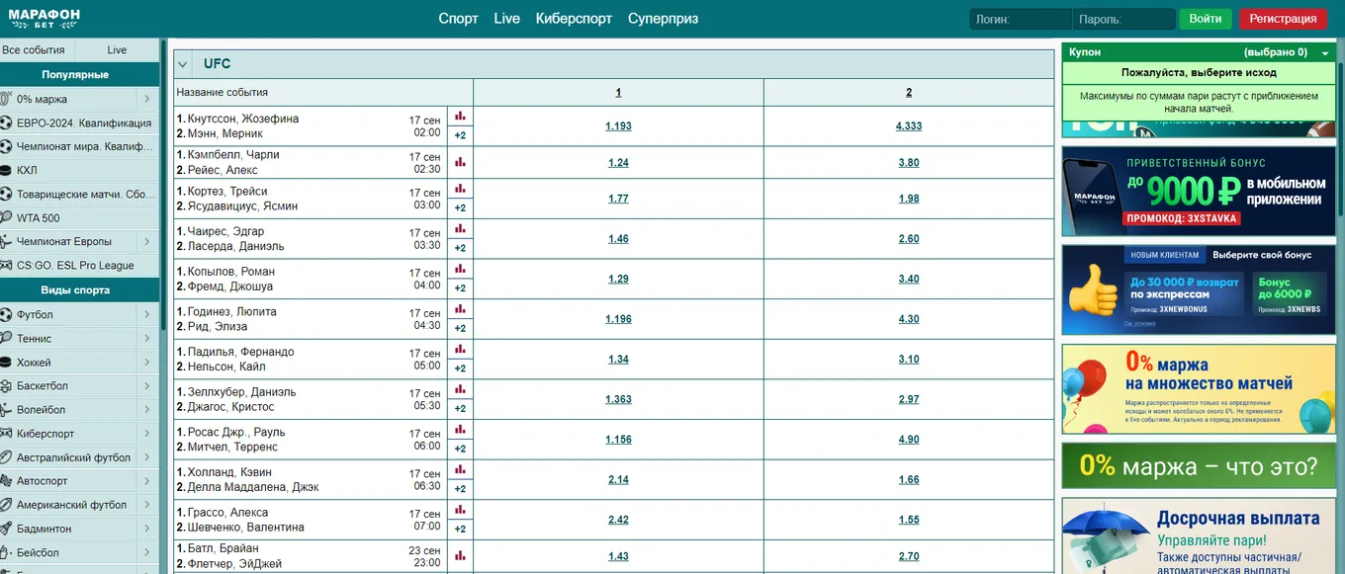
Task: Expand +2 markets for Кнутссон vs Мэнн
Action: [x=460, y=135]
